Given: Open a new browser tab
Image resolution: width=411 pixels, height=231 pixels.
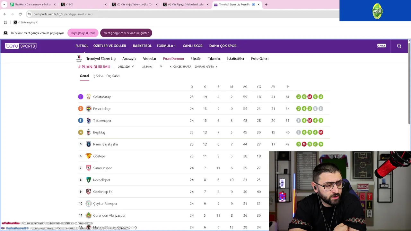Looking at the screenshot, I should [x=266, y=4].
